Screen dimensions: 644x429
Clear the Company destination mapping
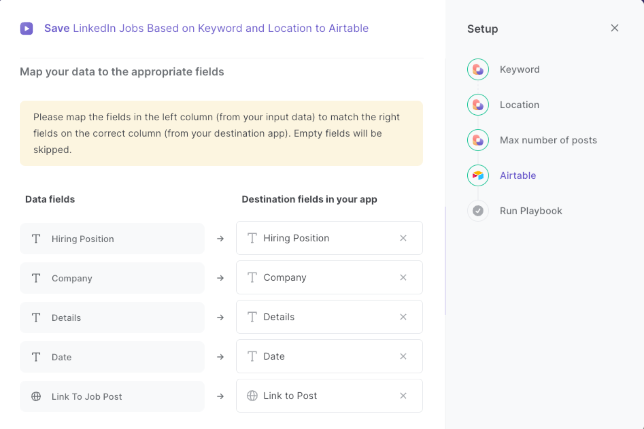click(403, 278)
